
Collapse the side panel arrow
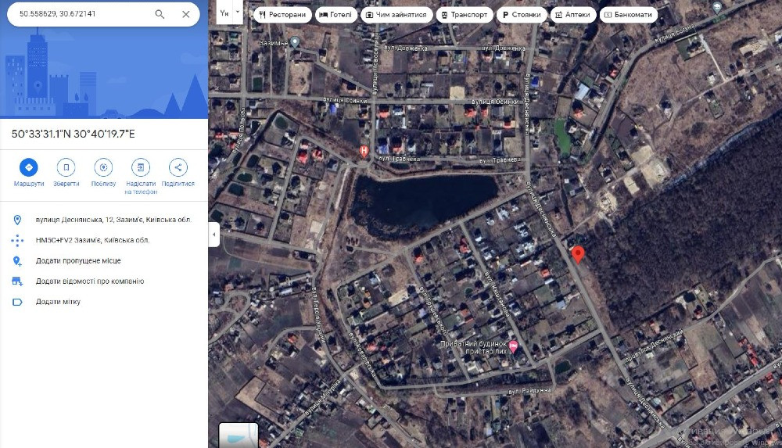214,234
